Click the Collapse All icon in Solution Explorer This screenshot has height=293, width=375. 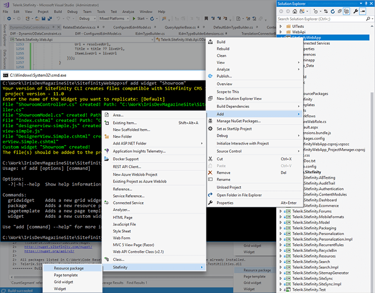click(339, 11)
